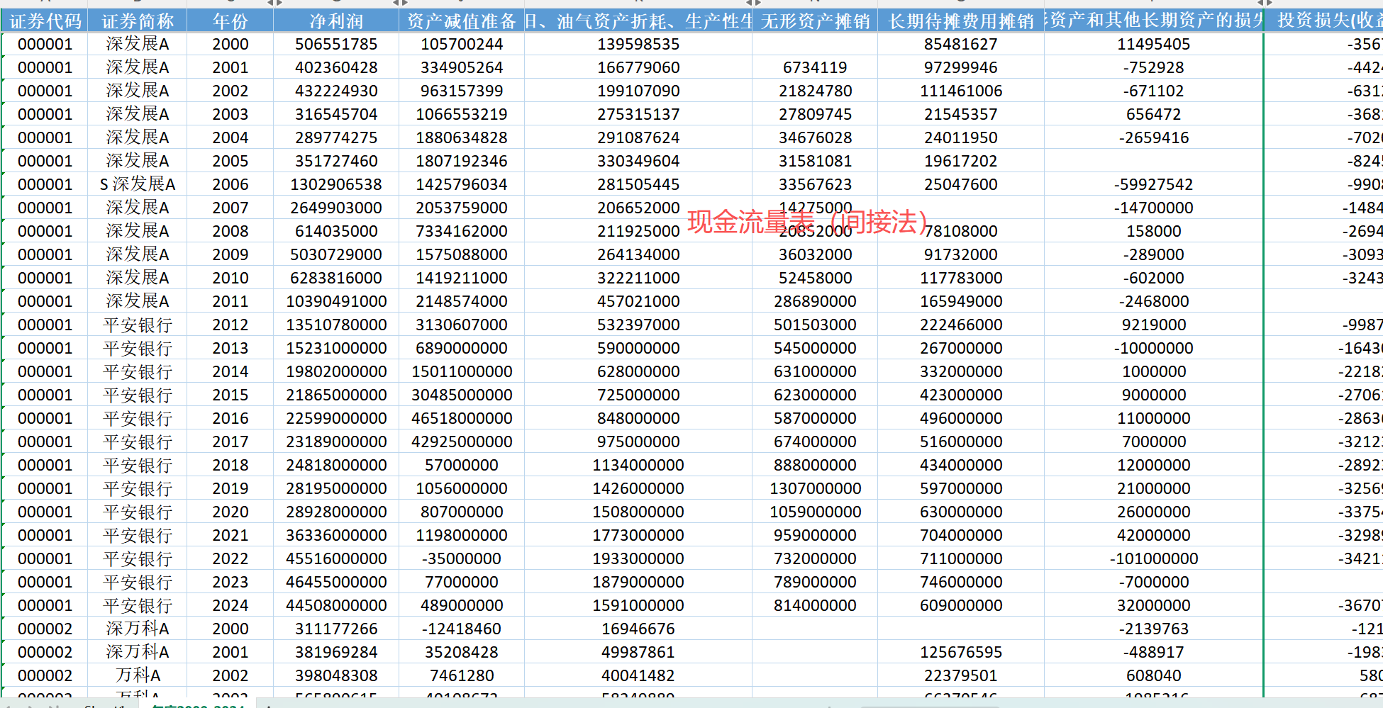
Task: Select the cell with 199107090
Action: click(638, 91)
